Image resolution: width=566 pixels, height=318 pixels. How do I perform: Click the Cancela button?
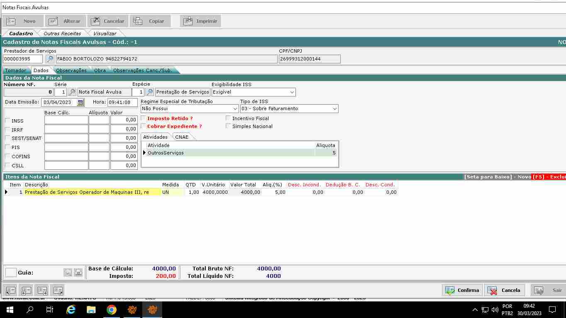pyautogui.click(x=505, y=290)
